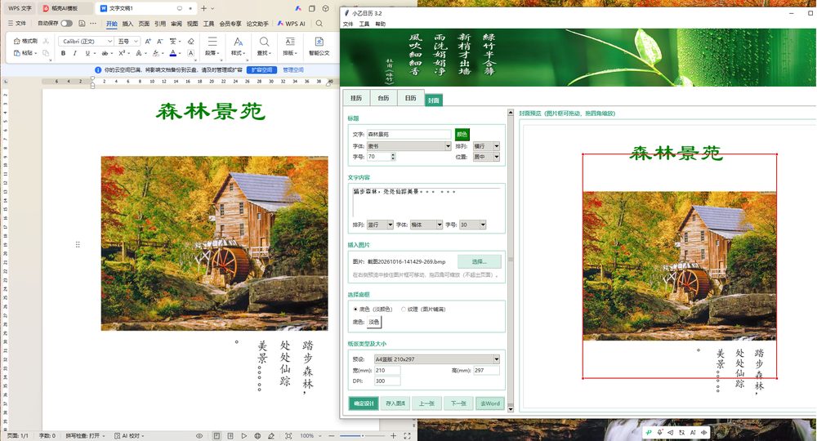The width and height of the screenshot is (817, 441).
Task: Open the Find magnifier tool in ribbon
Action: pos(264,46)
